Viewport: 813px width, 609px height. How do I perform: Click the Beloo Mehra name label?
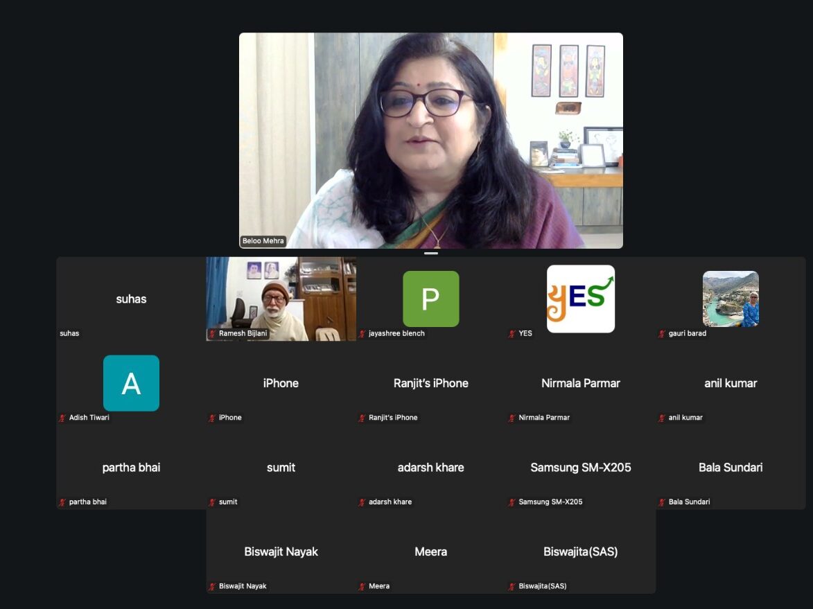pos(263,241)
